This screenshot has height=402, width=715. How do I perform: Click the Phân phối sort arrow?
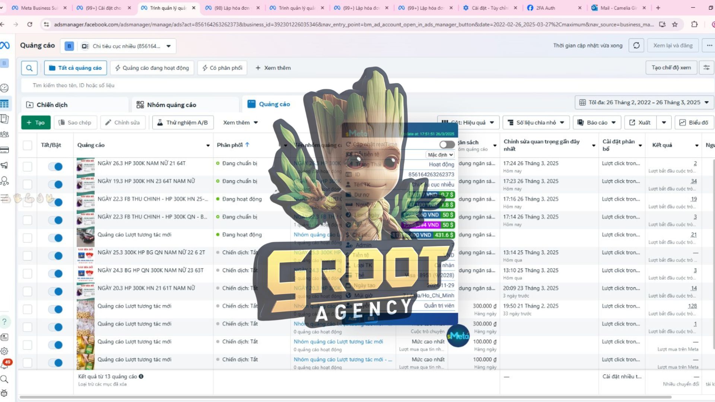coord(247,145)
